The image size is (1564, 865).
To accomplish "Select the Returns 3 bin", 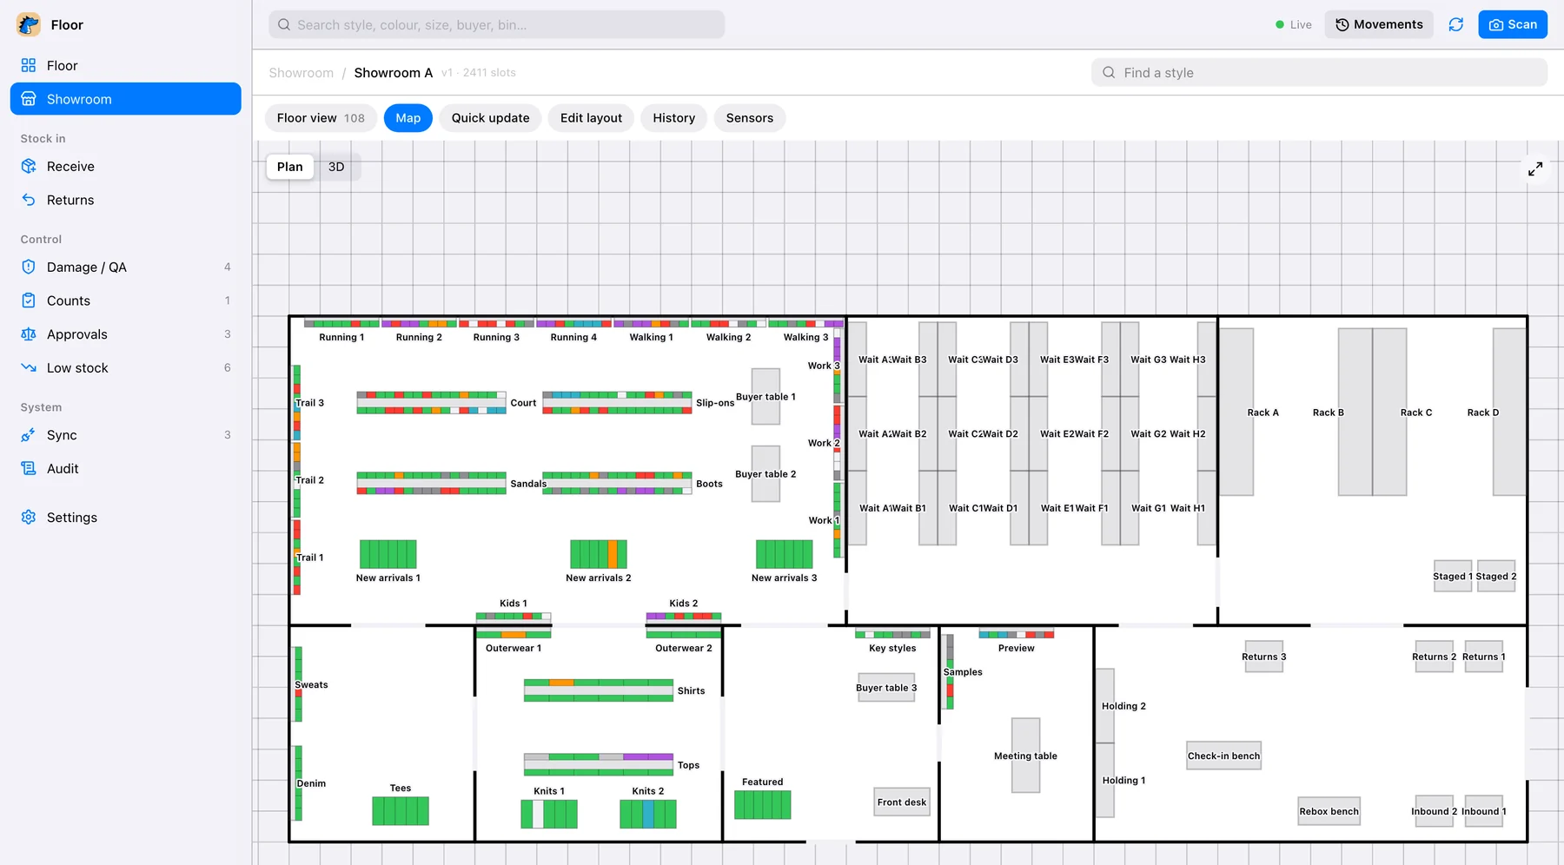I will tap(1264, 657).
